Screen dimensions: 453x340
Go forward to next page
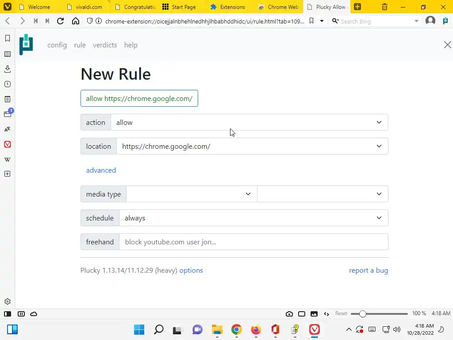click(x=22, y=21)
